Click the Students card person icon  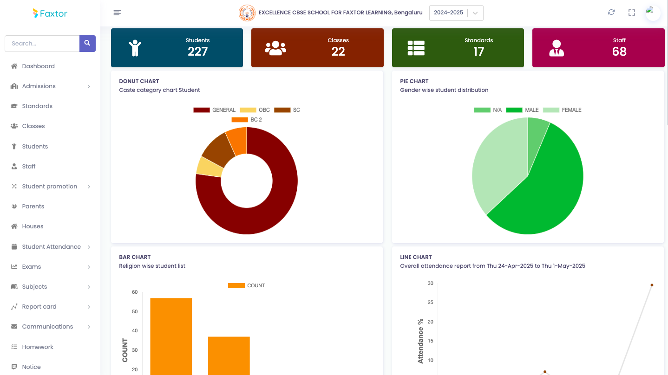(x=135, y=48)
